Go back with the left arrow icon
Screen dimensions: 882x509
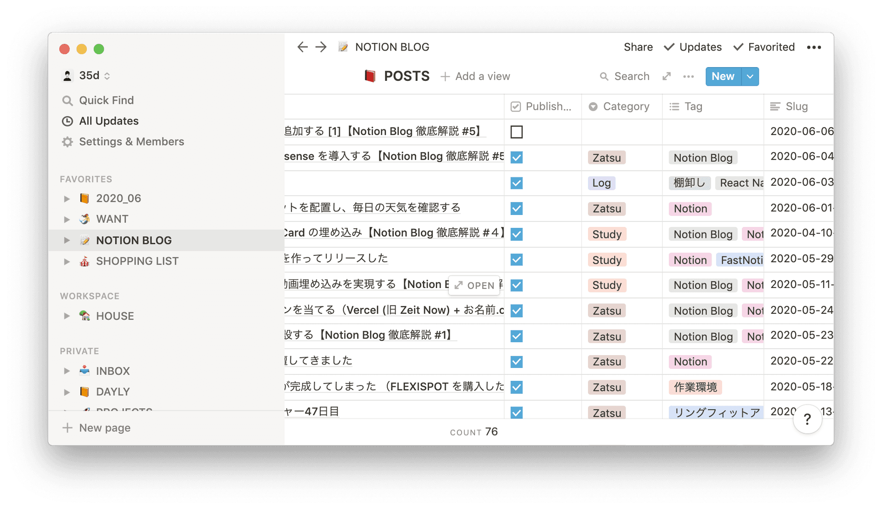point(302,47)
